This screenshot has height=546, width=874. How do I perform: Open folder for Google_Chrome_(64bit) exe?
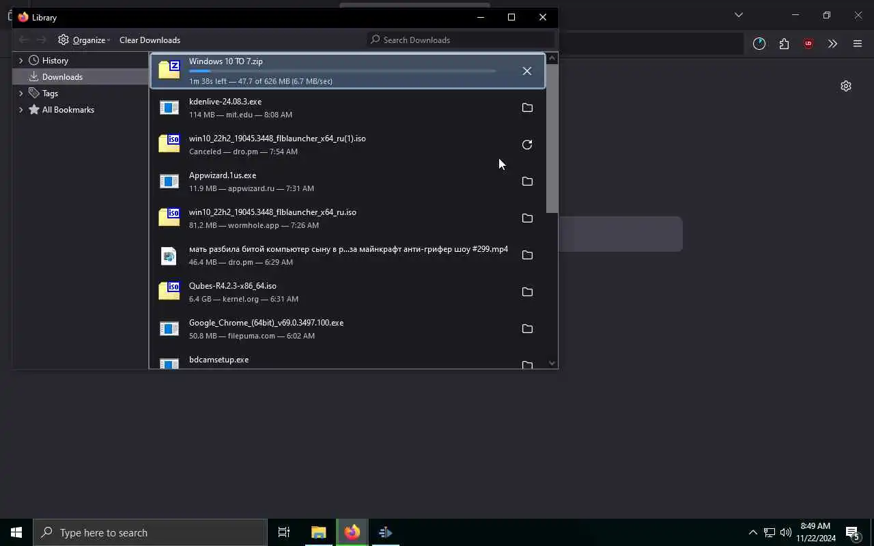tap(527, 329)
